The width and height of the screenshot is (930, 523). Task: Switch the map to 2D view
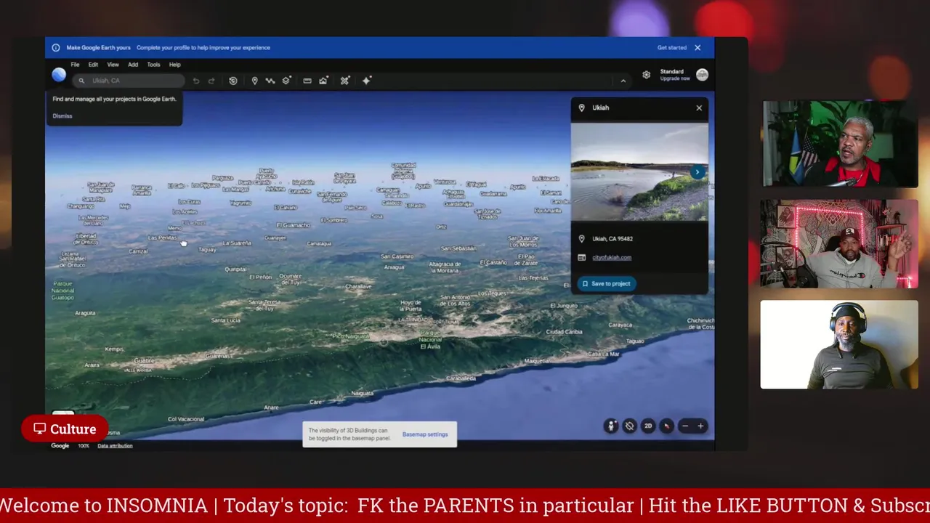648,426
